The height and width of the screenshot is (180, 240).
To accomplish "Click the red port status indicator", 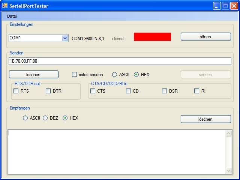I will tap(152, 37).
